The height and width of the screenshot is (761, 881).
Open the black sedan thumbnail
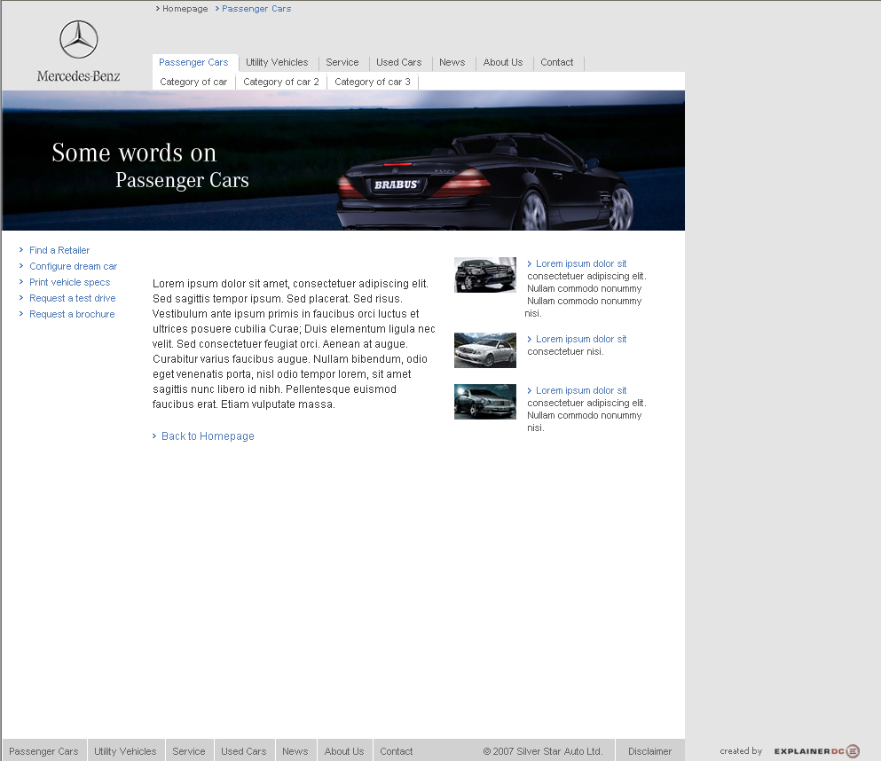(484, 275)
